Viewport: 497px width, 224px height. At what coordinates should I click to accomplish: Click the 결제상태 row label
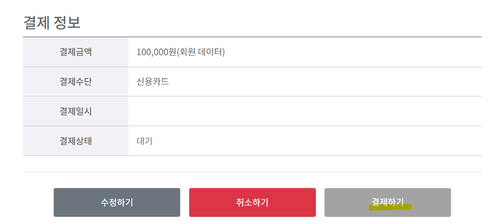pyautogui.click(x=76, y=141)
